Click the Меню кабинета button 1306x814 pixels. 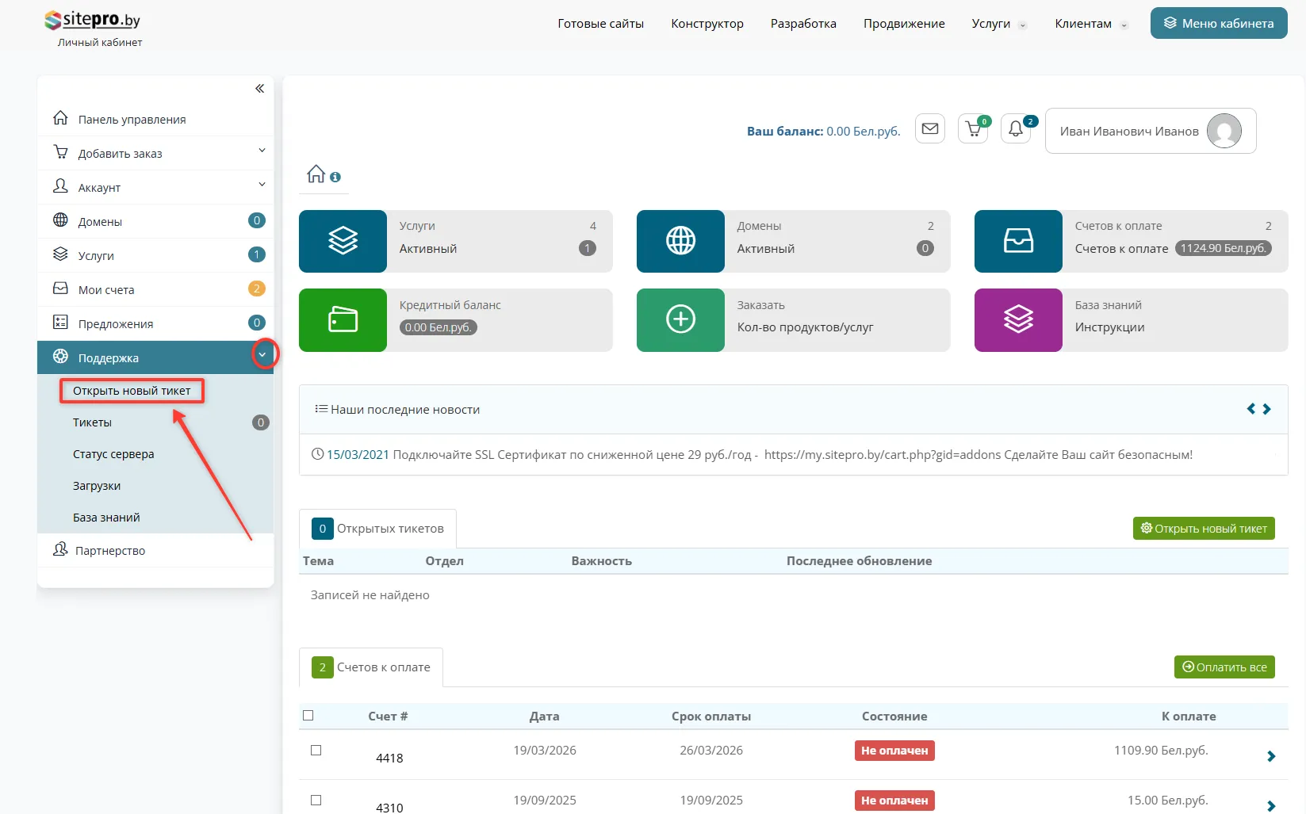[x=1218, y=24]
